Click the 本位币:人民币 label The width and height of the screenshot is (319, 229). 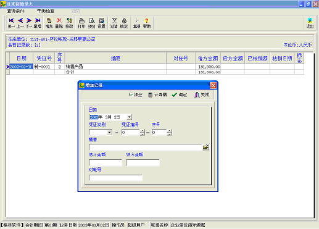click(x=297, y=44)
